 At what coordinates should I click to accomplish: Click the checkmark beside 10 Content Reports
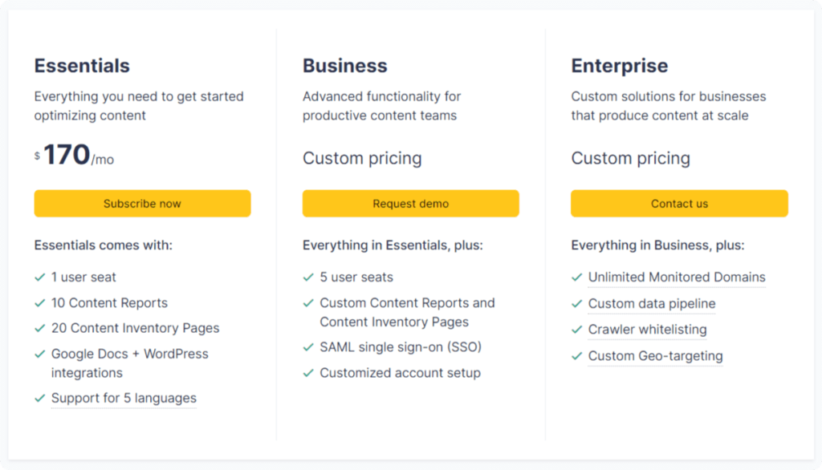[x=40, y=303]
